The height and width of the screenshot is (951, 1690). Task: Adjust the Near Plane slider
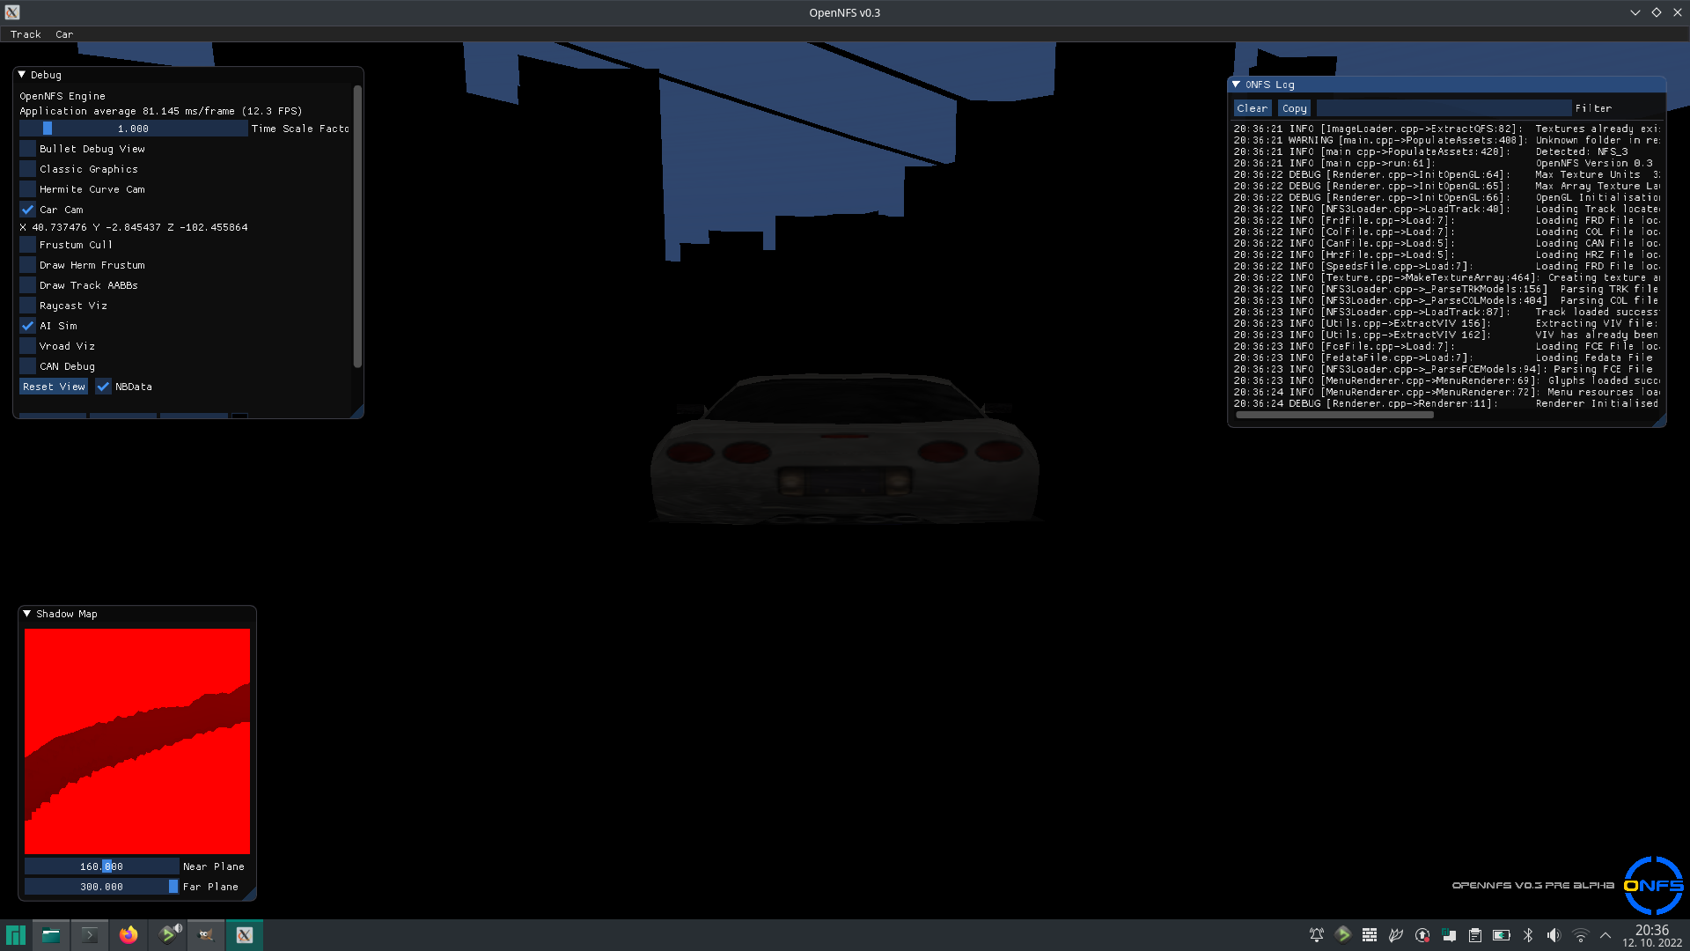coord(101,866)
